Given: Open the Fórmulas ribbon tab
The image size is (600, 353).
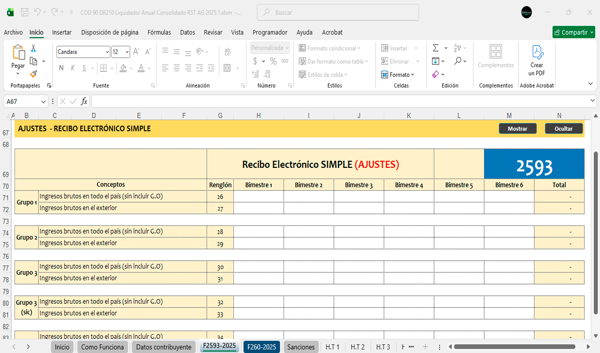Looking at the screenshot, I should coord(159,32).
